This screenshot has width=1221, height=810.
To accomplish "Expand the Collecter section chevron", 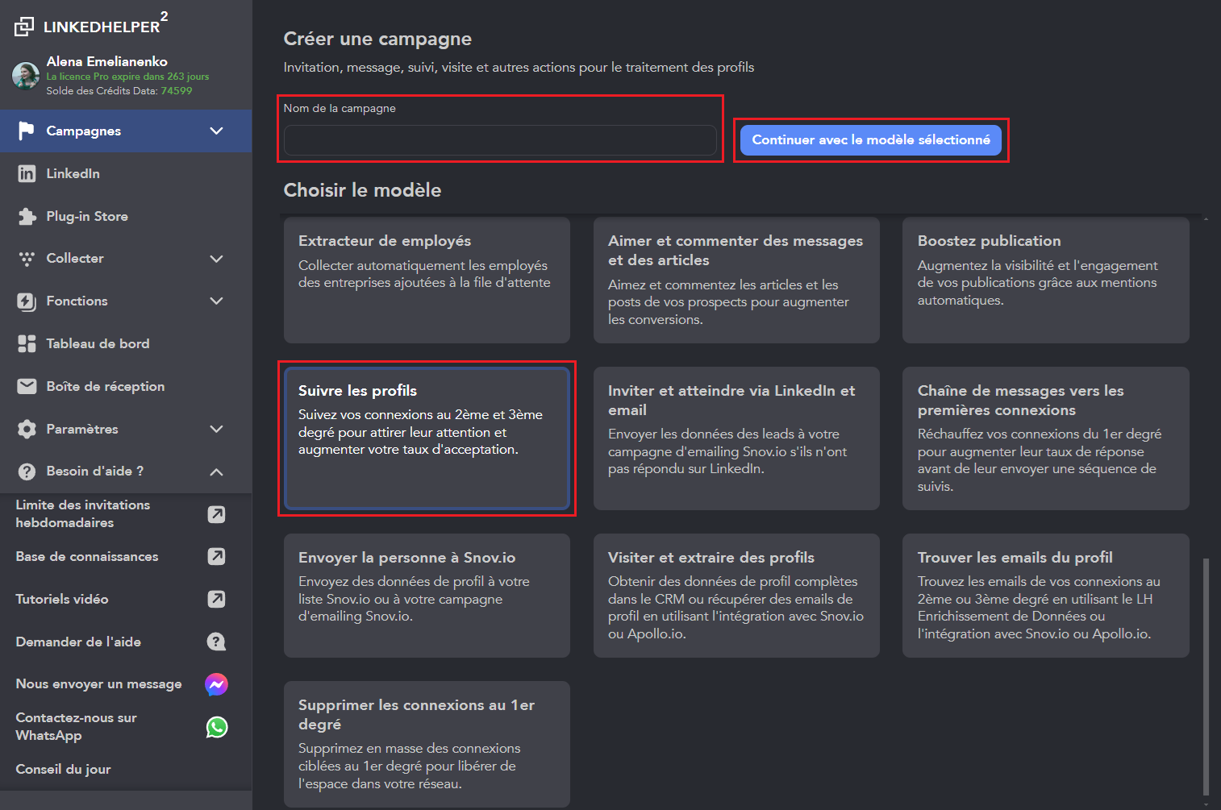I will coord(216,259).
